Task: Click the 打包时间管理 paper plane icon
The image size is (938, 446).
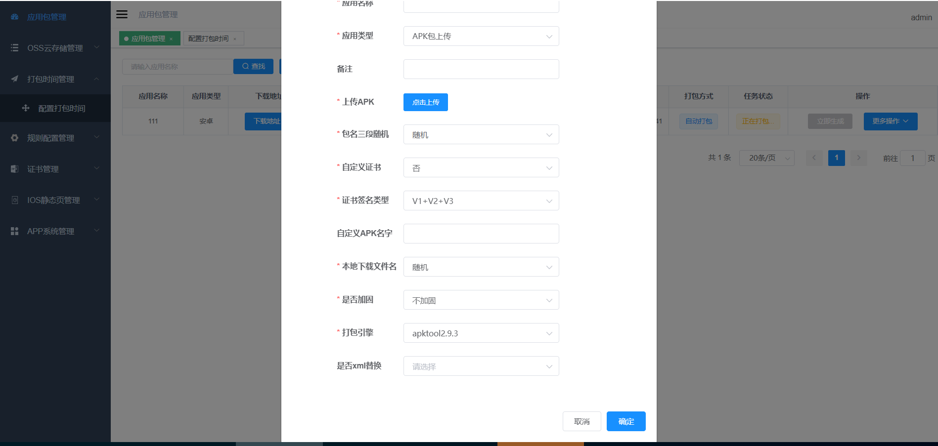Action: (x=15, y=79)
